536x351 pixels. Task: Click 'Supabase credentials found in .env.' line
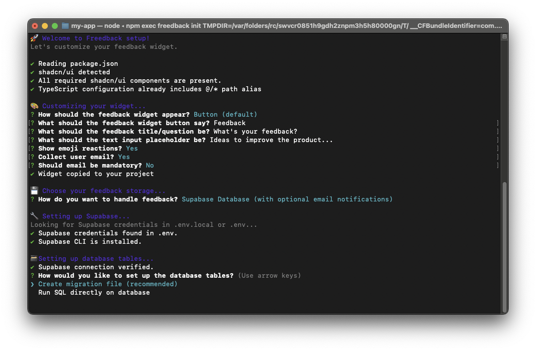108,233
